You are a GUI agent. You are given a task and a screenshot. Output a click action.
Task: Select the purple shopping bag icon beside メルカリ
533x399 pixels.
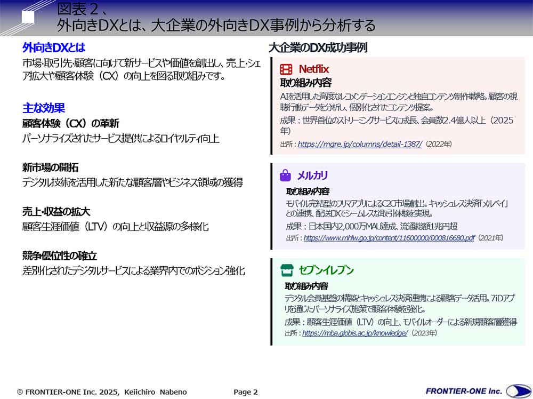point(286,175)
